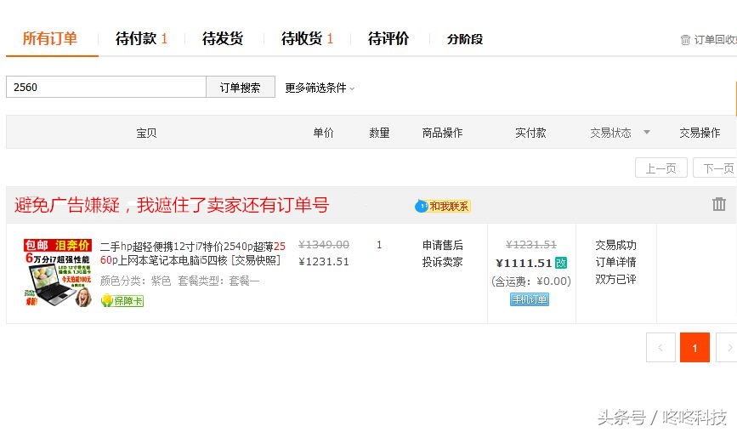Go to next page with 下一页
This screenshot has height=432, width=737.
716,168
